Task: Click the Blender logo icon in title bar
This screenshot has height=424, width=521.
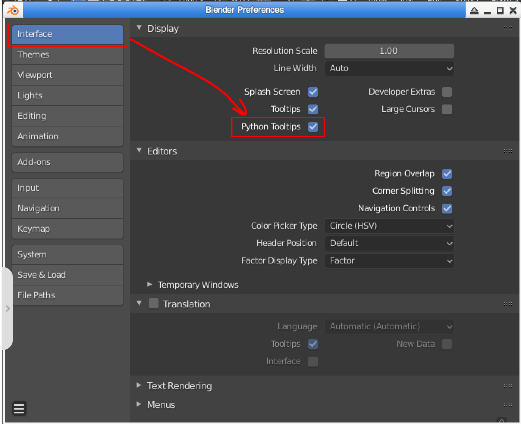Action: [x=13, y=10]
